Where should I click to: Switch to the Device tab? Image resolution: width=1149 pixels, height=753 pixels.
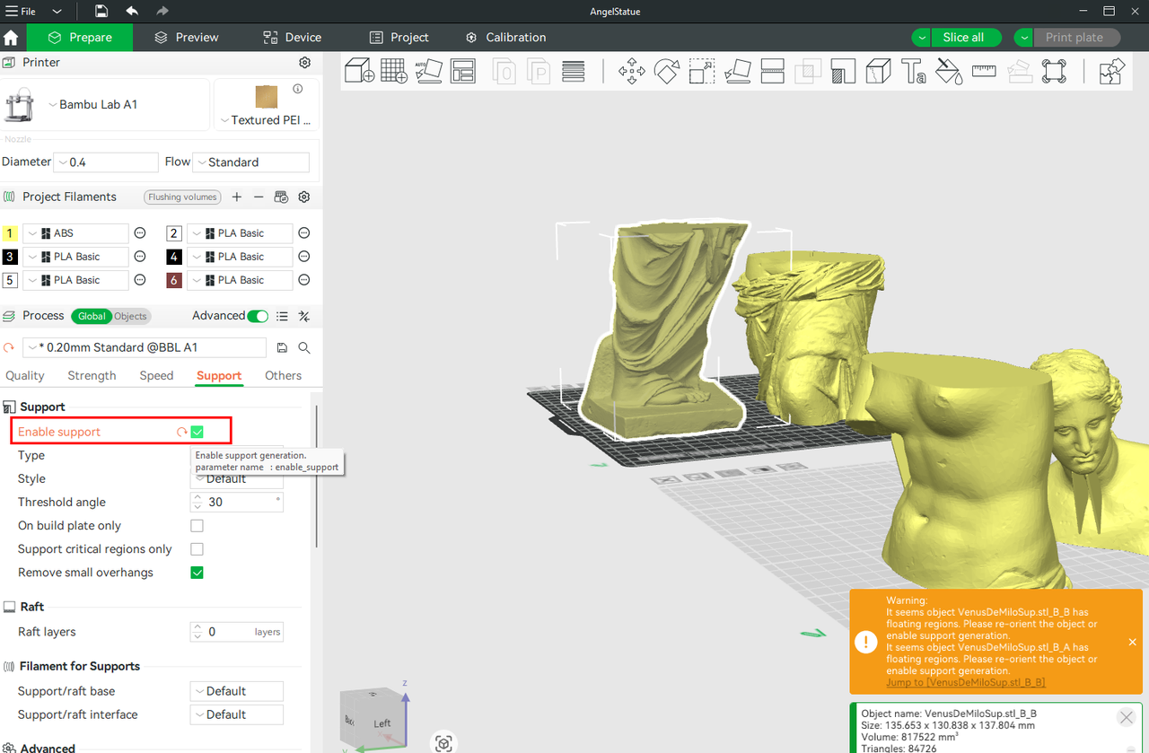click(292, 38)
